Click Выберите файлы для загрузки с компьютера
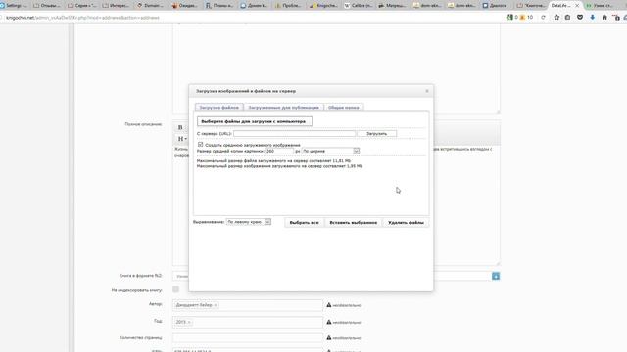Screen dimensions: 627x352 coord(255,121)
